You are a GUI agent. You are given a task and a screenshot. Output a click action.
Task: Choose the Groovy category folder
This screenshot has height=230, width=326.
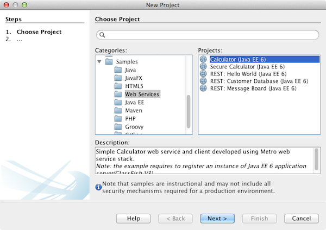click(x=134, y=127)
